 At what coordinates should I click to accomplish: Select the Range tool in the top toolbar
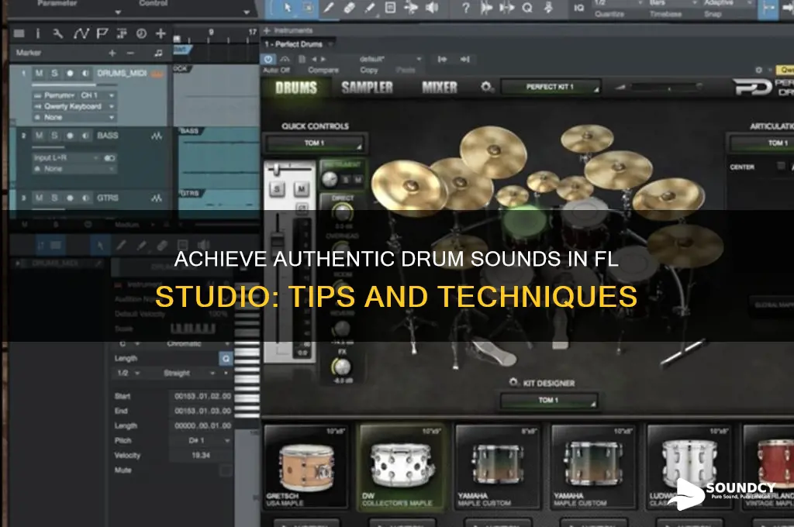[308, 7]
